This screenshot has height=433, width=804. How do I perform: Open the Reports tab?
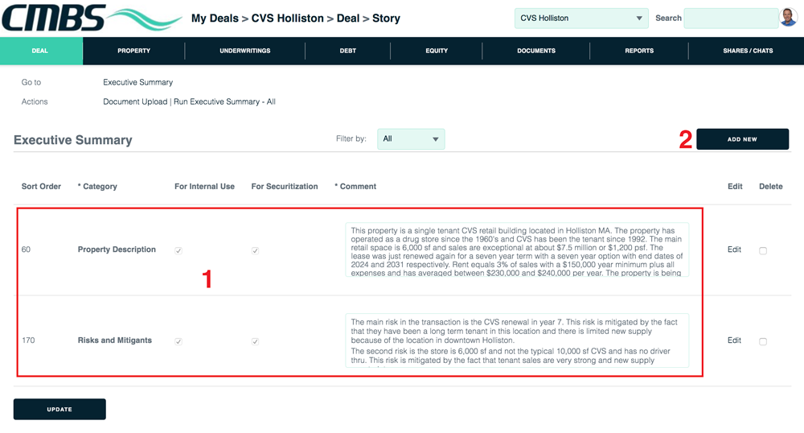[639, 51]
